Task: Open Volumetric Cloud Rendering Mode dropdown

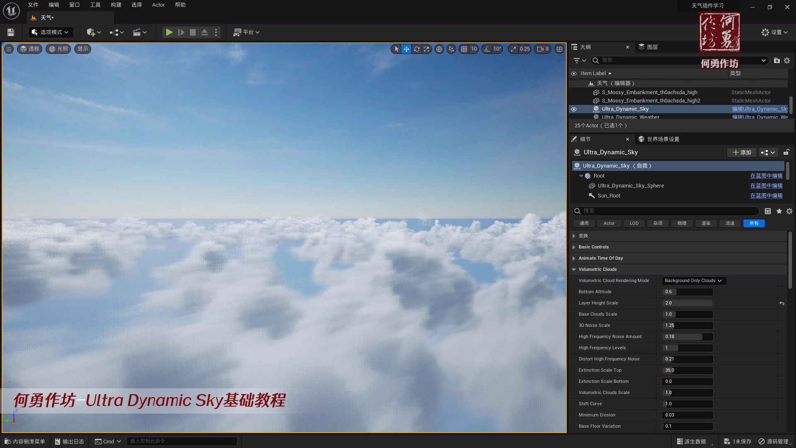Action: coord(693,280)
